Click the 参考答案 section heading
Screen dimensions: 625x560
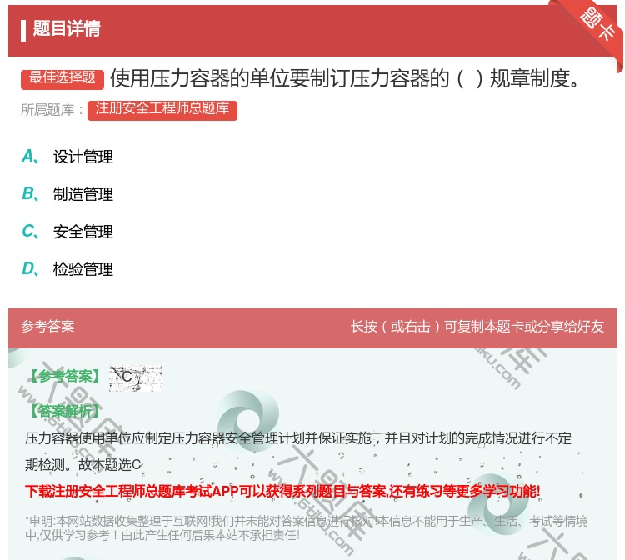[47, 327]
